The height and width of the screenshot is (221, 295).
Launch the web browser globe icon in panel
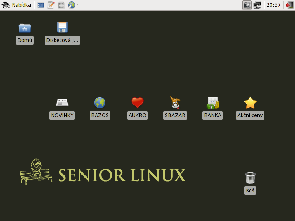pyautogui.click(x=72, y=5)
